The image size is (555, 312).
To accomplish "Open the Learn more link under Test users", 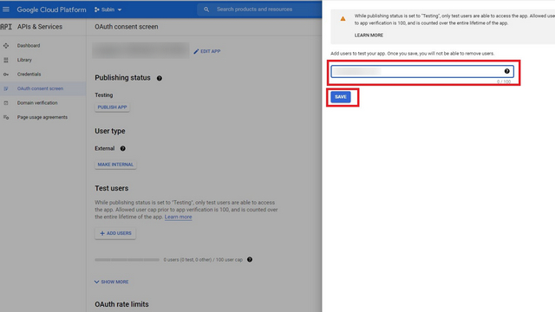I will (178, 217).
